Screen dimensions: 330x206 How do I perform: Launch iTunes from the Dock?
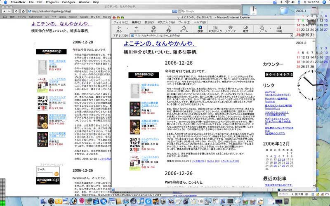coord(141,201)
